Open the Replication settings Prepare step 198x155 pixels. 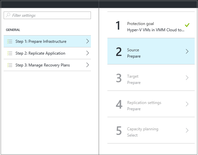coord(144,106)
